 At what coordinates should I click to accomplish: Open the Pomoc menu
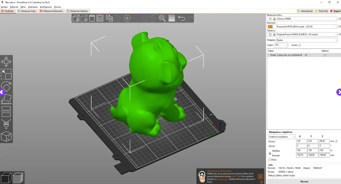pyautogui.click(x=58, y=7)
